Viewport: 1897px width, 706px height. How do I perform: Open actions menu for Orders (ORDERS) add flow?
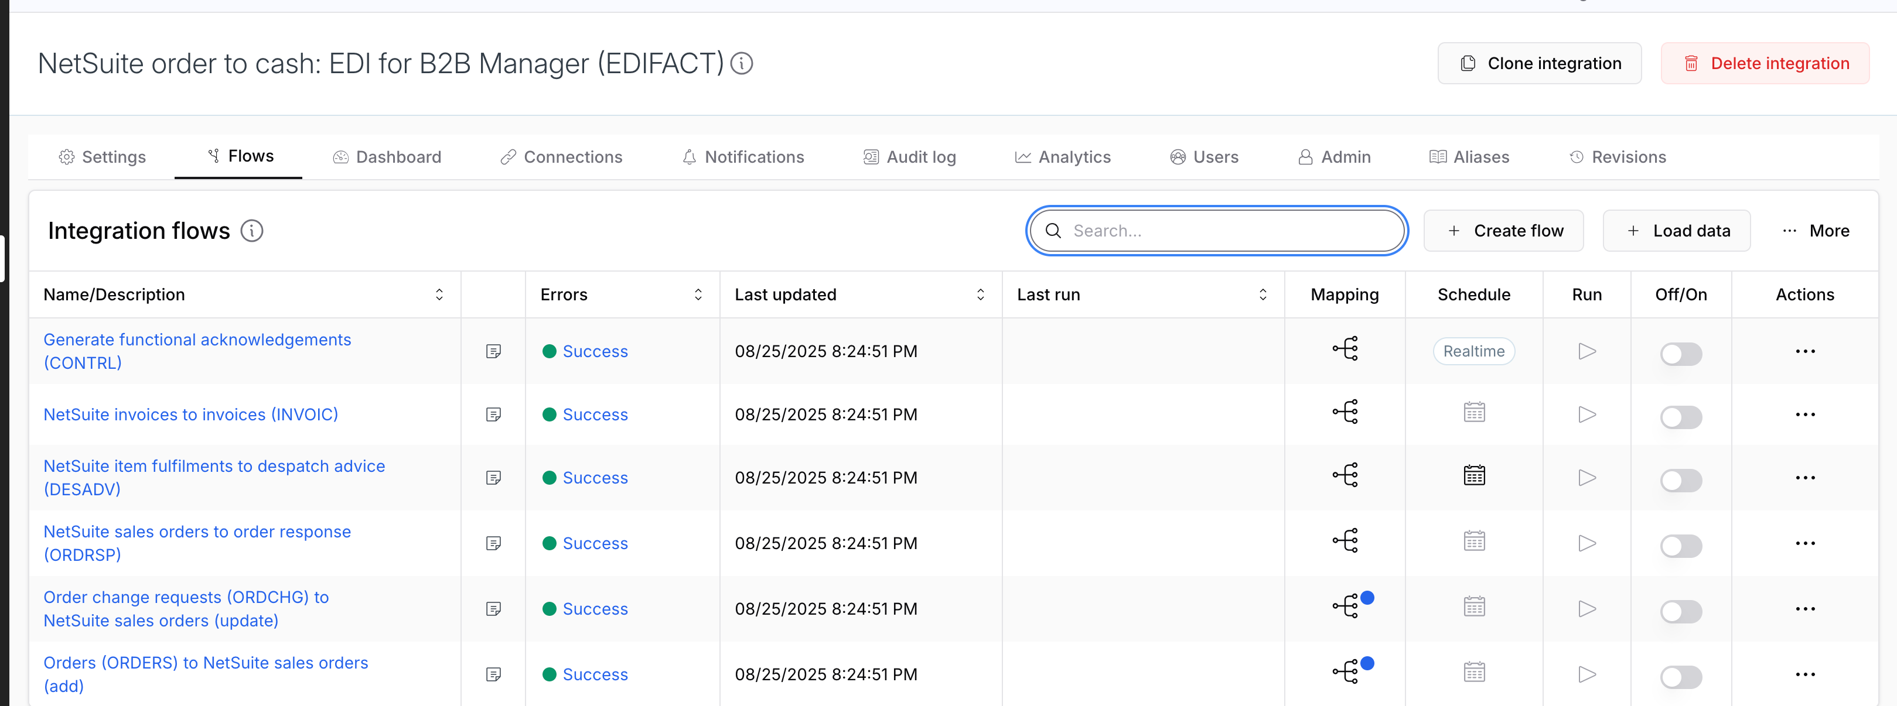[x=1805, y=674]
